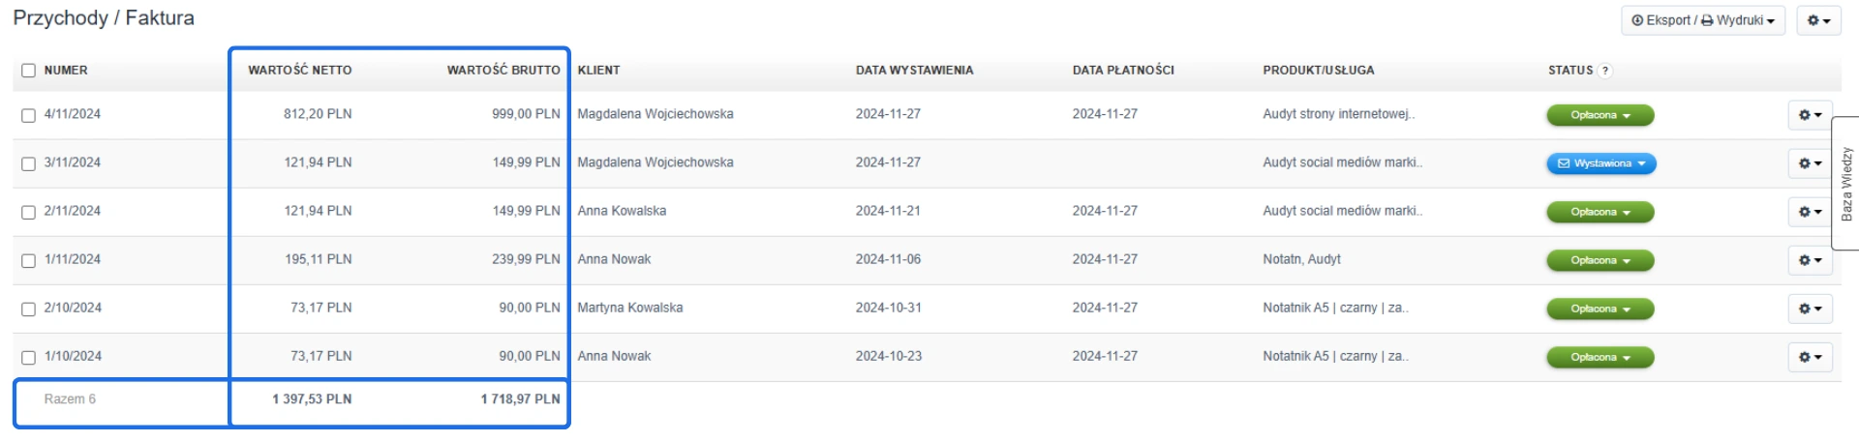Viewport: 1859px width, 442px height.
Task: Open gear menu for invoice 4/11/2024
Action: 1810,115
